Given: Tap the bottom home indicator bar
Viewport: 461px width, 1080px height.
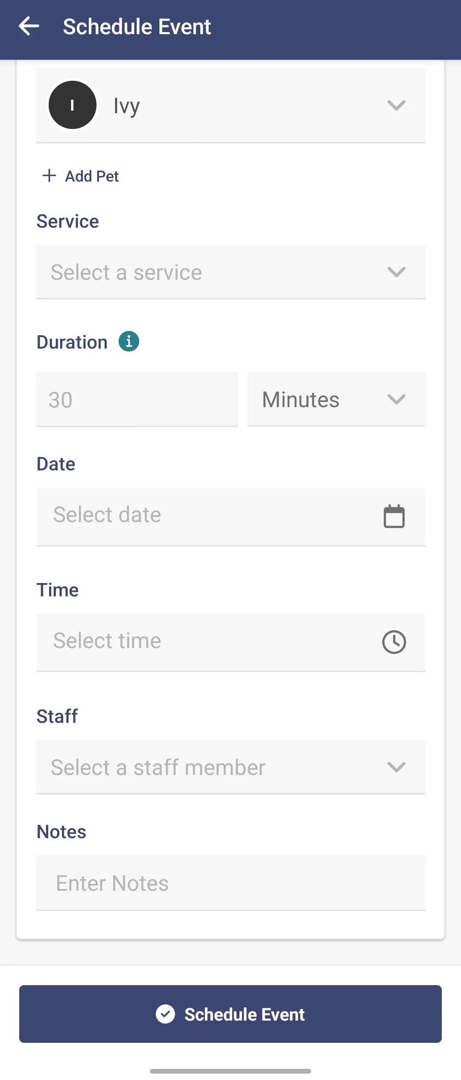Looking at the screenshot, I should click(230, 1071).
